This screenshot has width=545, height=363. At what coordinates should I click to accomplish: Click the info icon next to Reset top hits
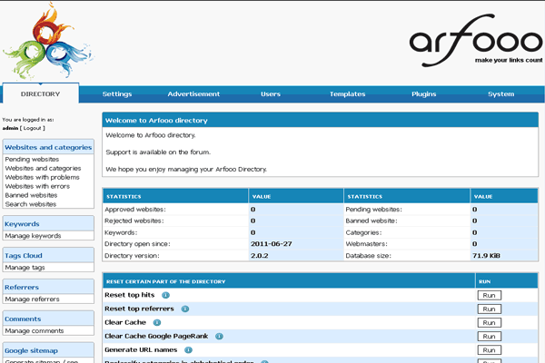point(165,296)
